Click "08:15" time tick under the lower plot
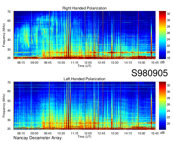The width and height of the screenshot is (173, 141). (x=21, y=133)
